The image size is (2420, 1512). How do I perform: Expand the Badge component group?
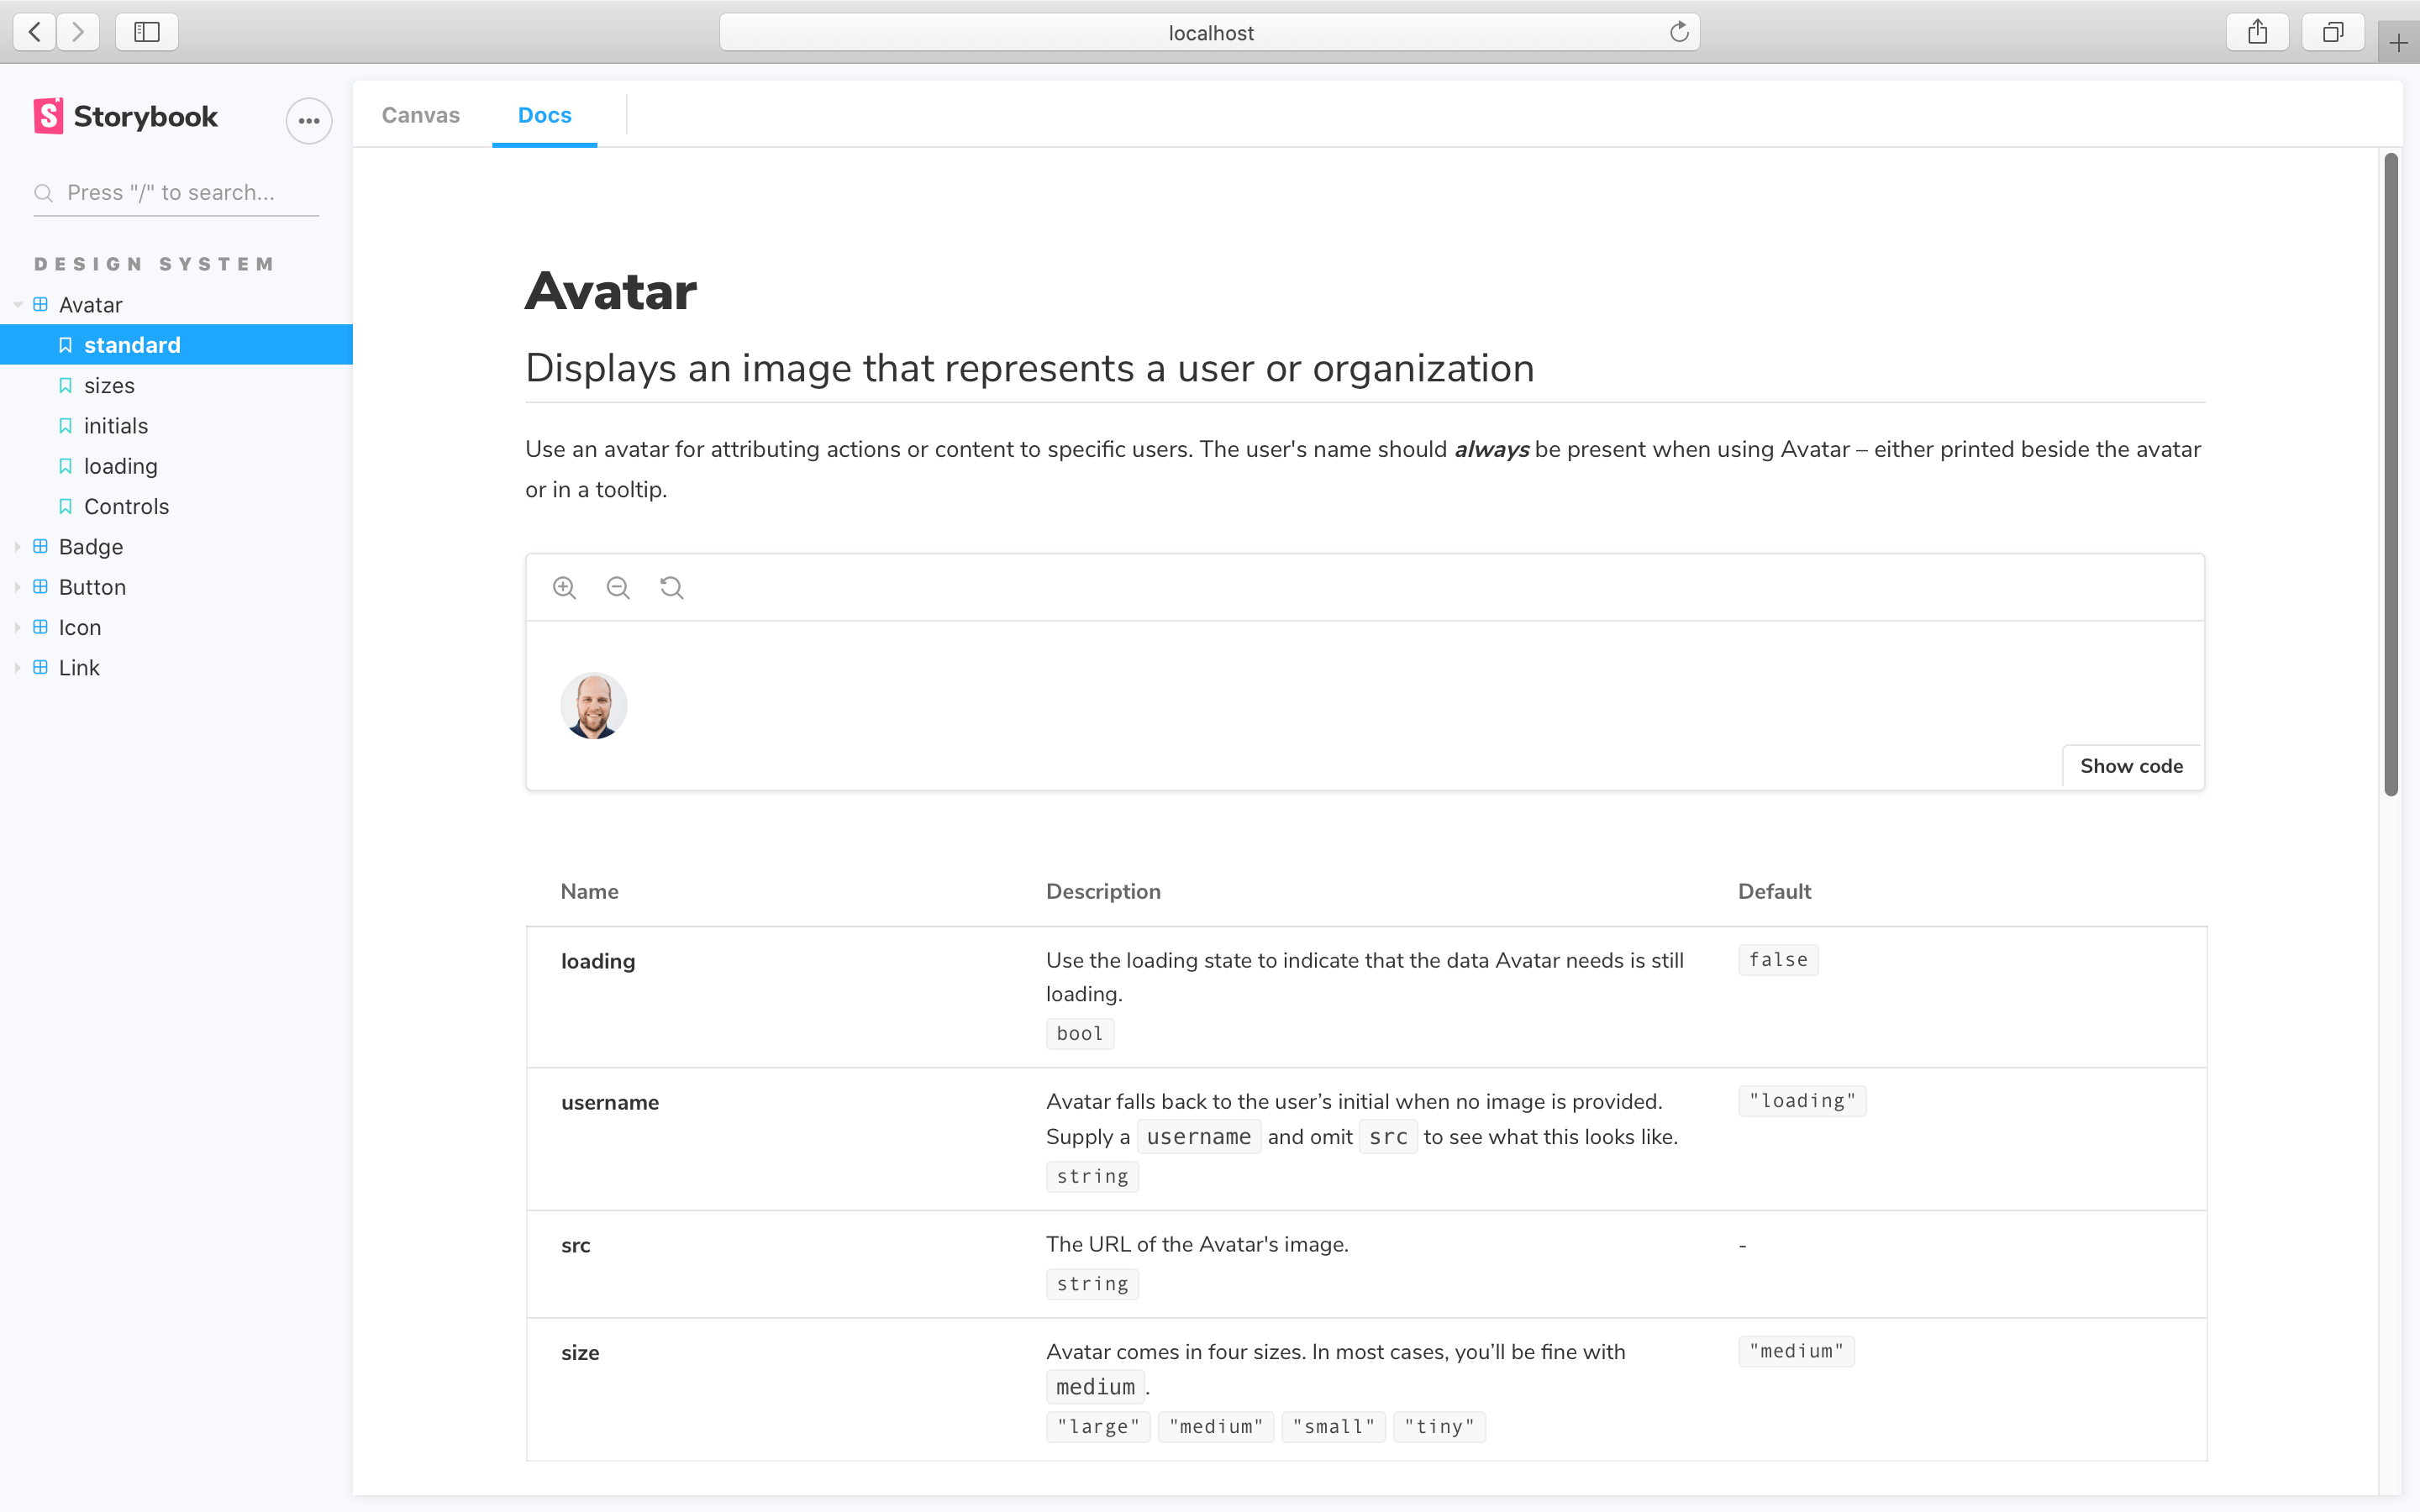[x=18, y=547]
